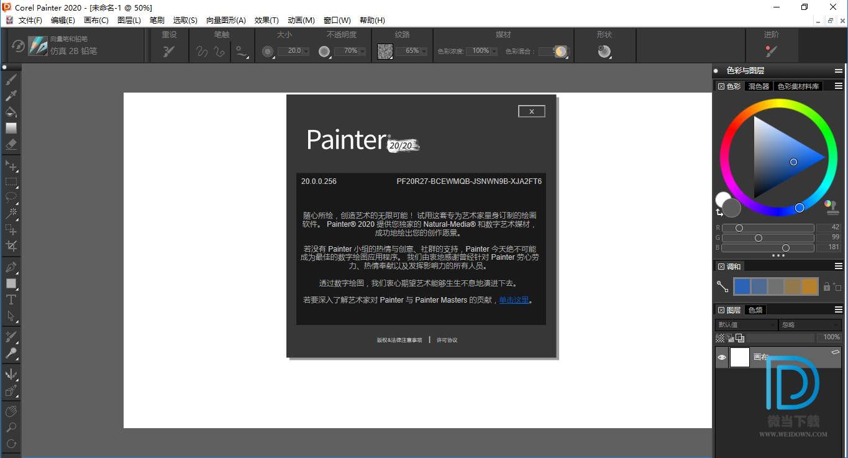The height and width of the screenshot is (458, 848).
Task: Click the B color slider
Action: pyautogui.click(x=767, y=248)
